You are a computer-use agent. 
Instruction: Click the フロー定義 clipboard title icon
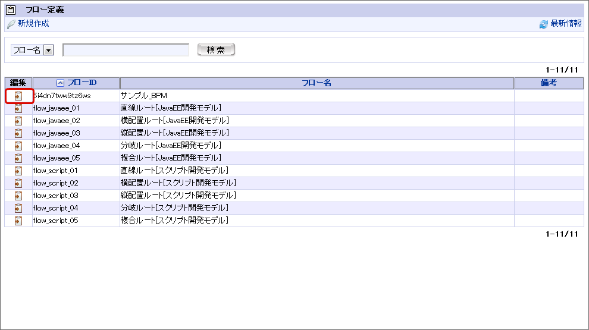pyautogui.click(x=11, y=10)
